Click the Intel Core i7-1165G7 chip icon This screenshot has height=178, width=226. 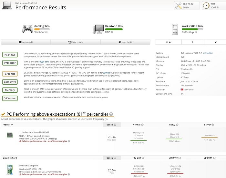point(10,135)
